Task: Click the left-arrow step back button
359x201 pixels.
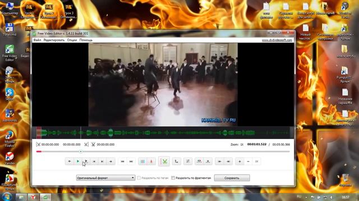Action: click(70, 161)
